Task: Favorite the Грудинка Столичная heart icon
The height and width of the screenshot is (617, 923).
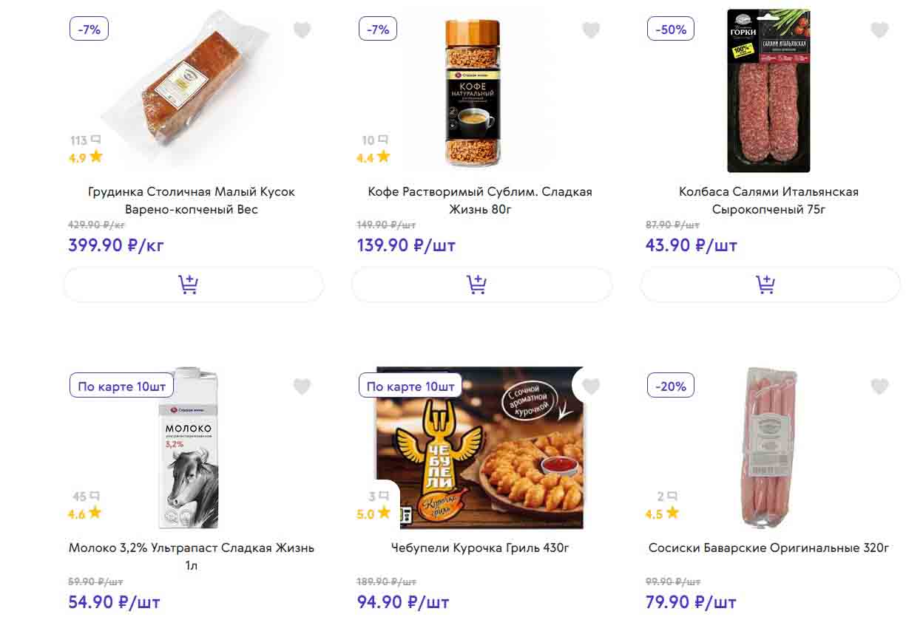Action: click(x=302, y=30)
